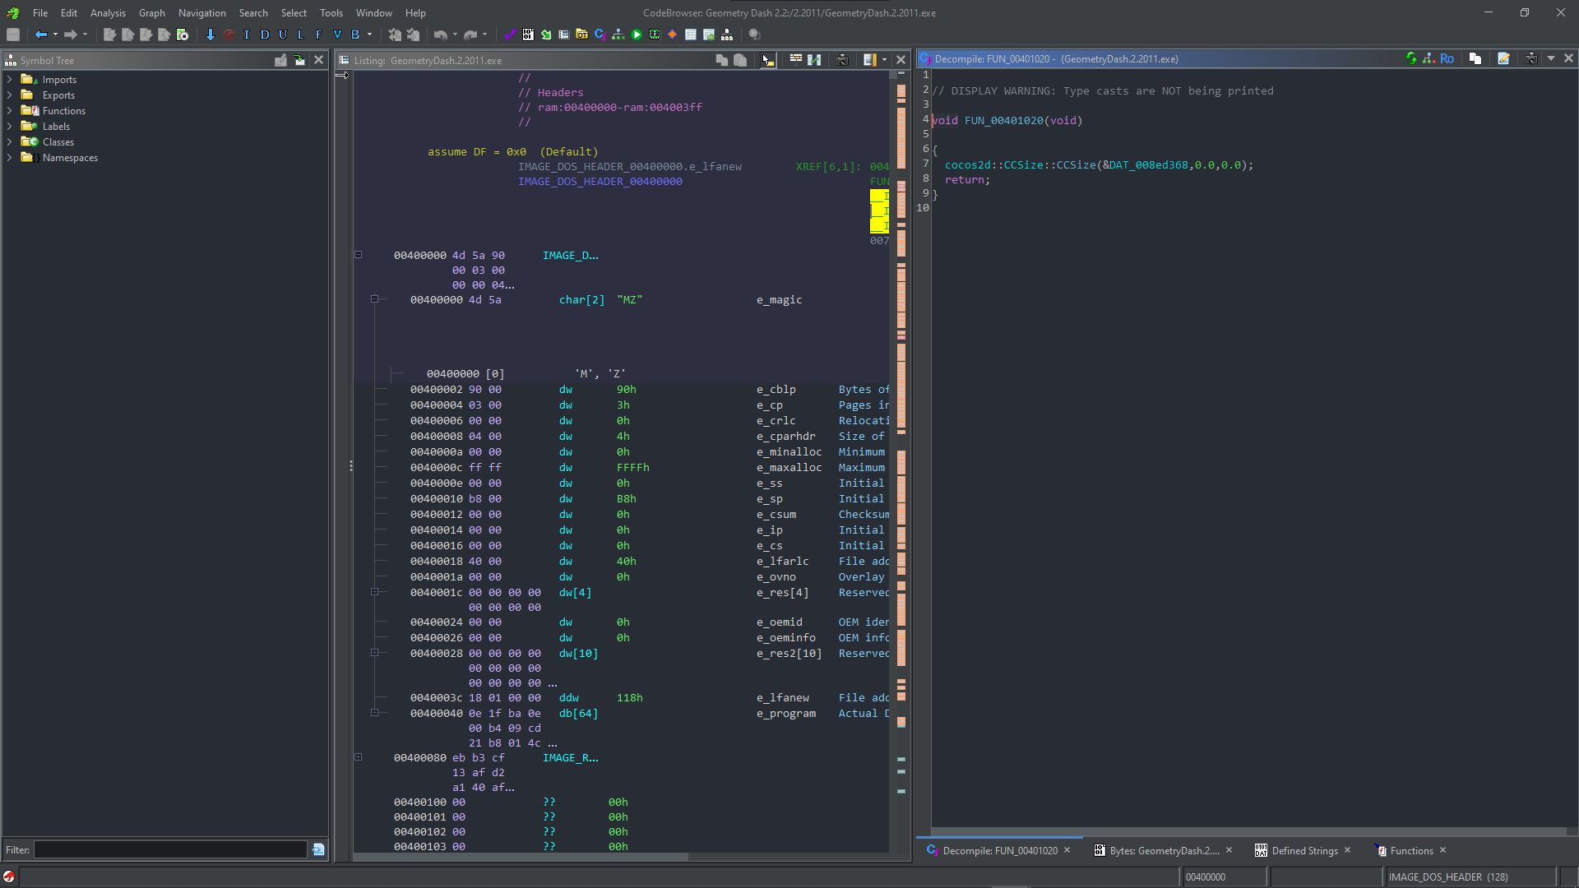Viewport: 1579px width, 888px height.
Task: Select the Decompile: FUN_00401020 bottom tab
Action: (999, 851)
